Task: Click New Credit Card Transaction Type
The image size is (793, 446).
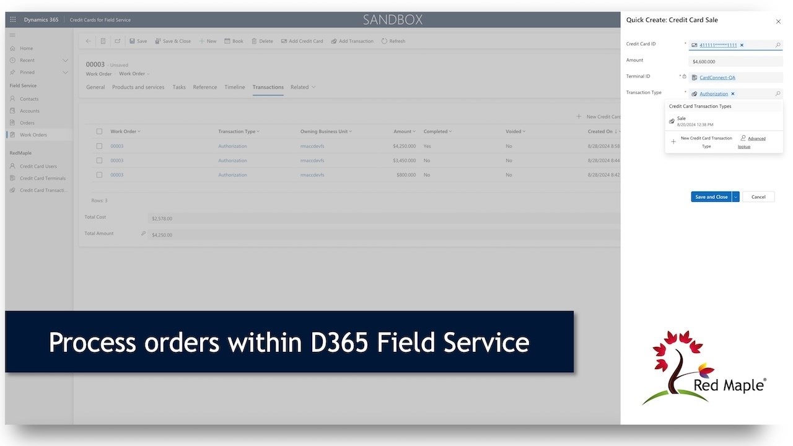Action: click(x=701, y=142)
